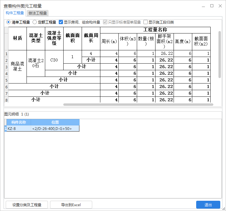The width and height of the screenshot is (226, 211).
Task: Click the 设置分类及工程量 button
Action: coord(27,205)
